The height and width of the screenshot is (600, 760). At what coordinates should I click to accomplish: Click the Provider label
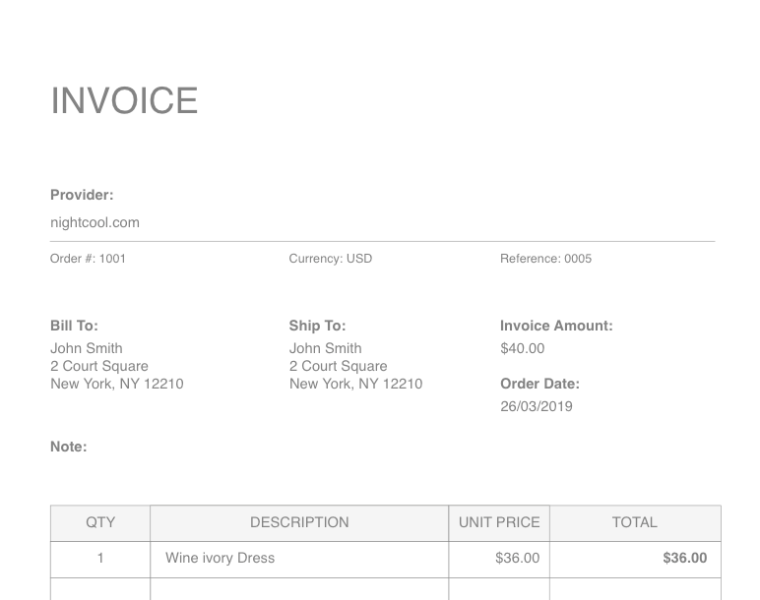coord(82,195)
